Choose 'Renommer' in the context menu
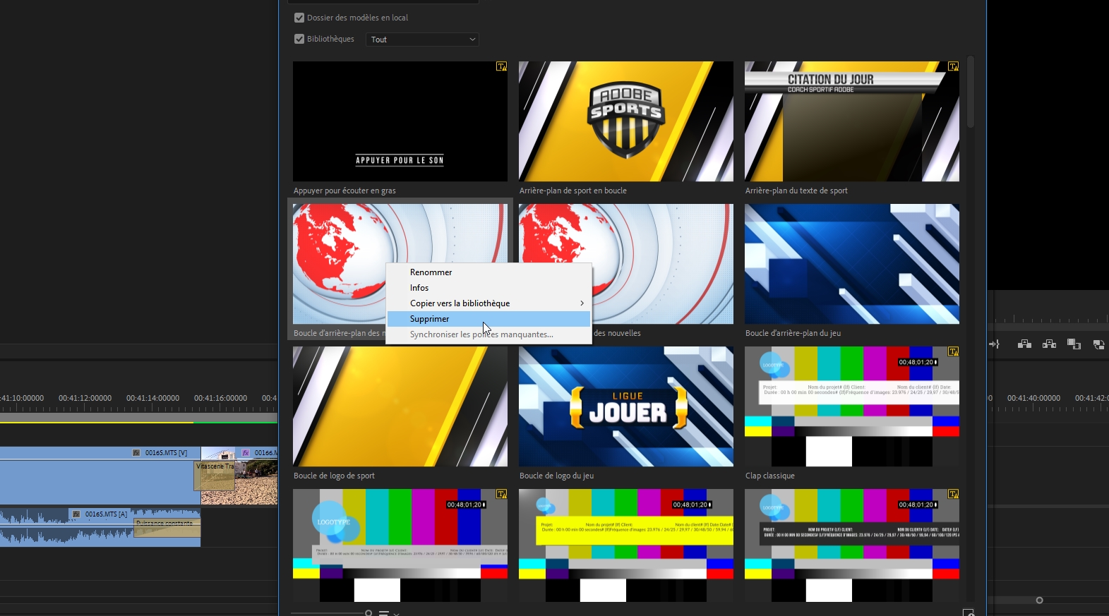The width and height of the screenshot is (1109, 616). click(x=488, y=272)
